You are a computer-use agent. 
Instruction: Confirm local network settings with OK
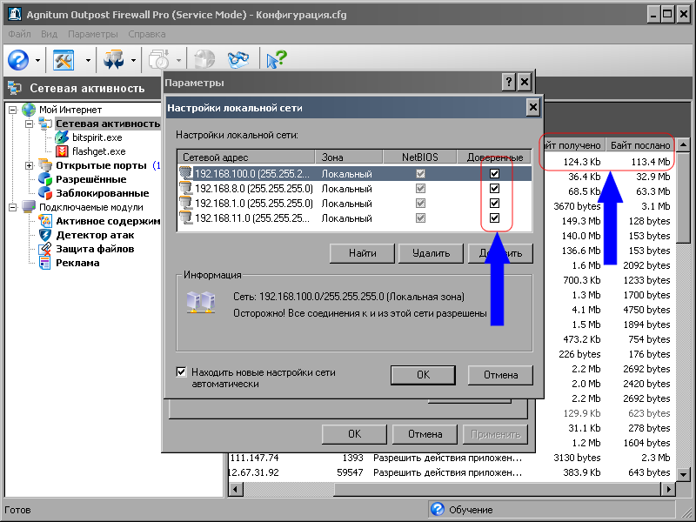click(423, 375)
